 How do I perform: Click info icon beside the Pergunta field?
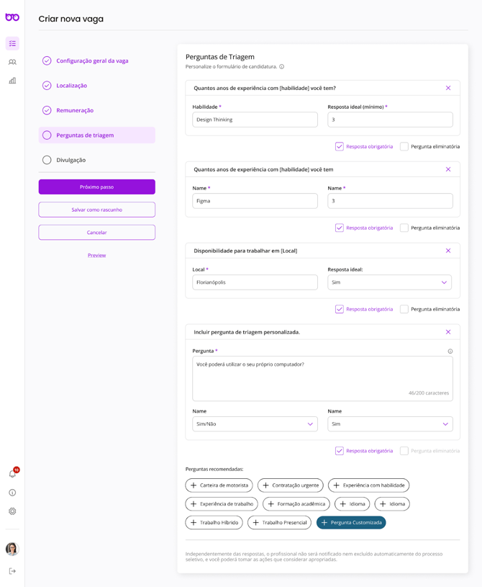(450, 351)
